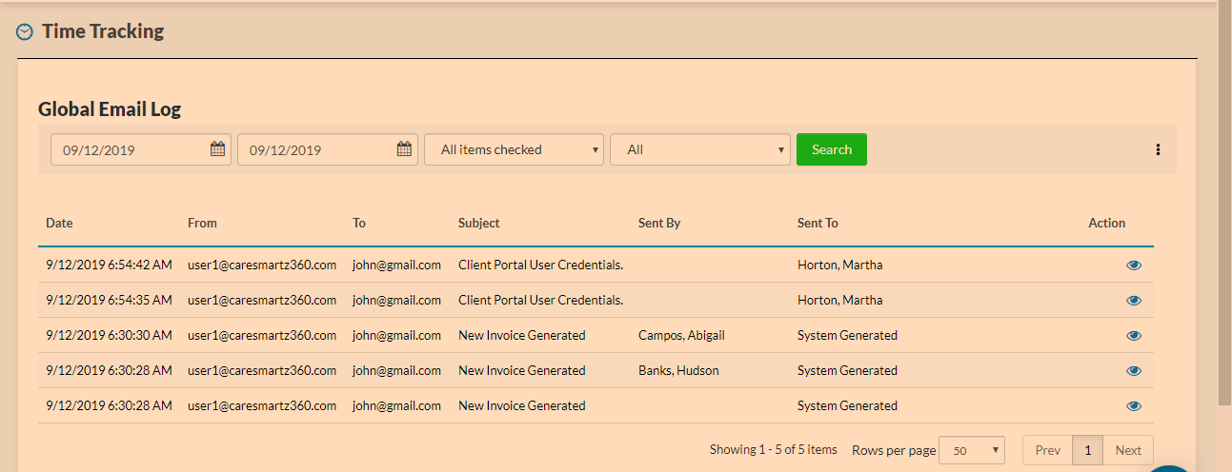The image size is (1232, 472).
Task: Click date 9/12/2019 6:30:30 AM
Action: [109, 335]
